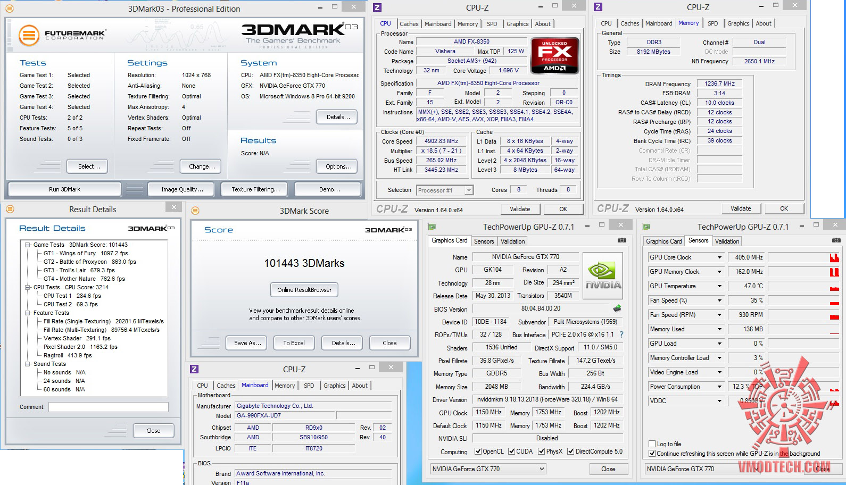Switch to the SPD tab in the Memory CPU-Z window
This screenshot has width=846, height=485.
click(x=712, y=23)
